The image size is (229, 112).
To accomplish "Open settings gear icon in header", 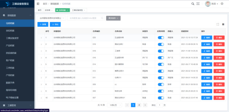I will [x=222, y=4].
